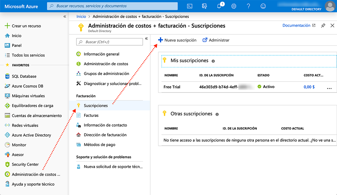337x195 pixels.
Task: Click DEFAULT DIRECTORY account label
Action: click(x=307, y=9)
